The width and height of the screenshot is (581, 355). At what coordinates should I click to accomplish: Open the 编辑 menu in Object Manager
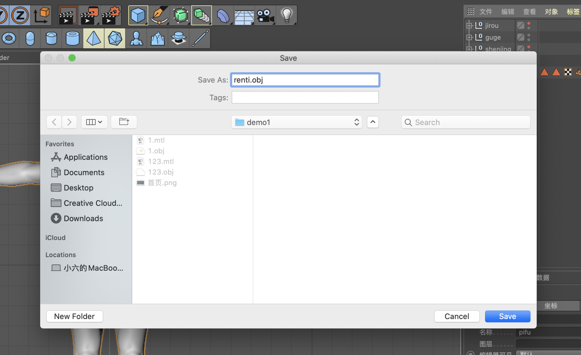click(x=508, y=12)
